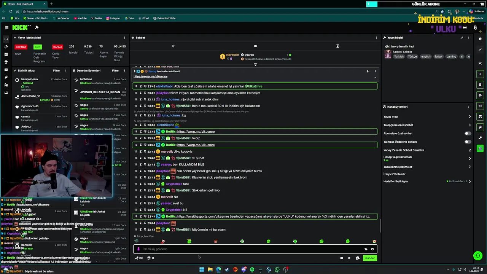Image resolution: width=487 pixels, height=274 pixels.
Task: Click the chat scrollbar
Action: point(380,226)
